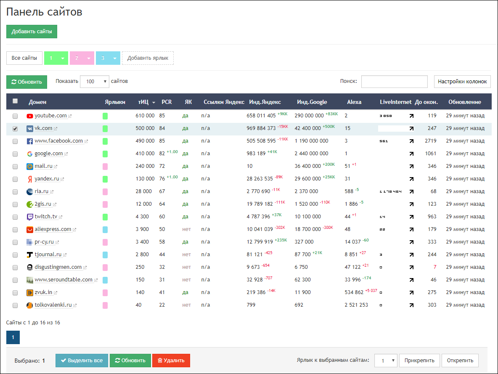Click the Yandex favicon in the table
This screenshot has height=374, width=498.
tap(30, 179)
